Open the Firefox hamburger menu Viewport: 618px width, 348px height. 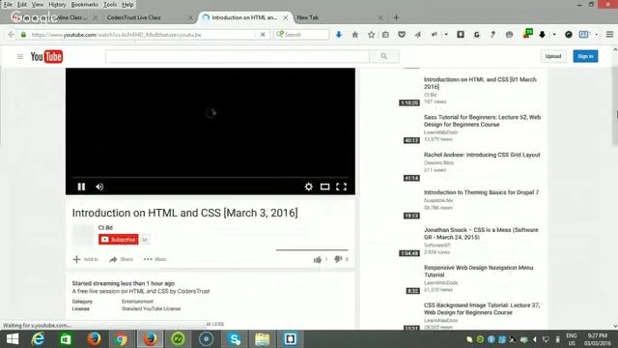[609, 35]
